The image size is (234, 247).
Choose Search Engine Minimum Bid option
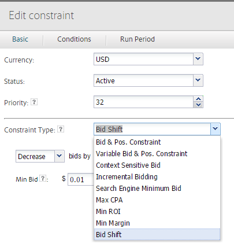[157, 189]
